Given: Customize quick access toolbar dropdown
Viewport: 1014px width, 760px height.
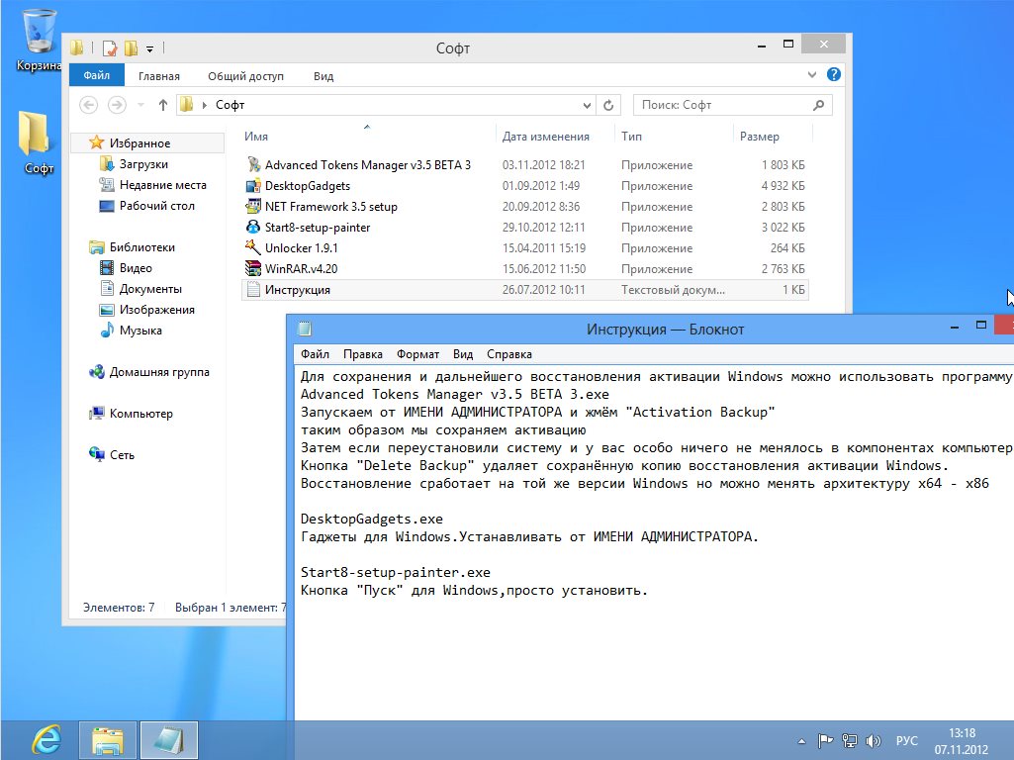Looking at the screenshot, I should point(149,48).
